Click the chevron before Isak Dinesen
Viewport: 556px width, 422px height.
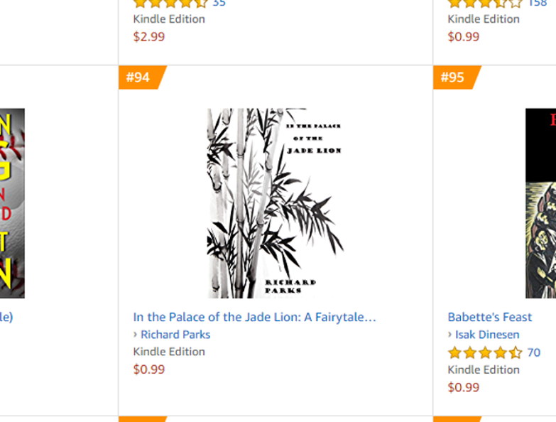point(450,335)
